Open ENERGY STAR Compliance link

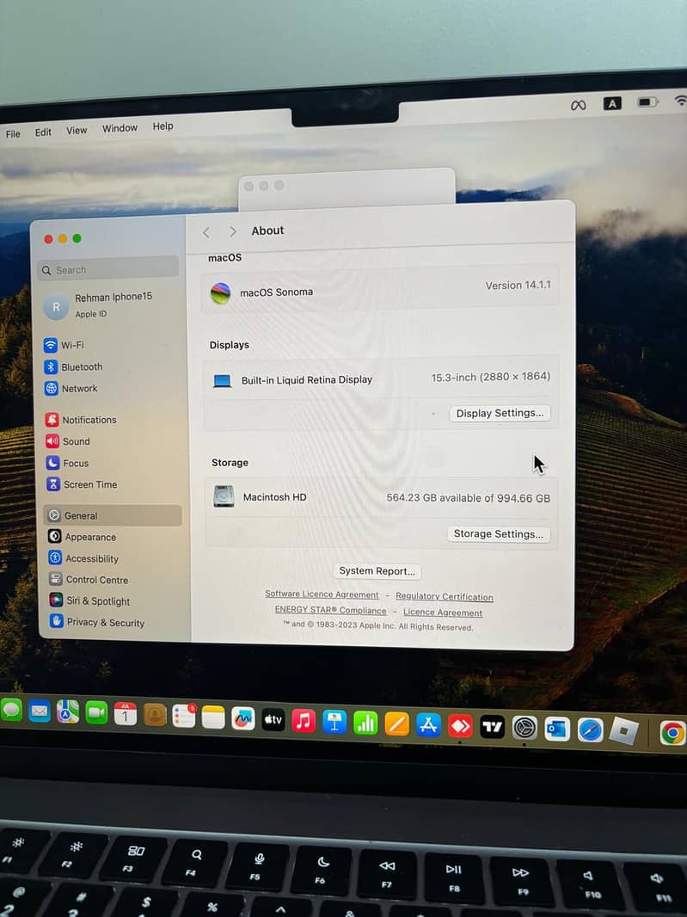coord(331,610)
